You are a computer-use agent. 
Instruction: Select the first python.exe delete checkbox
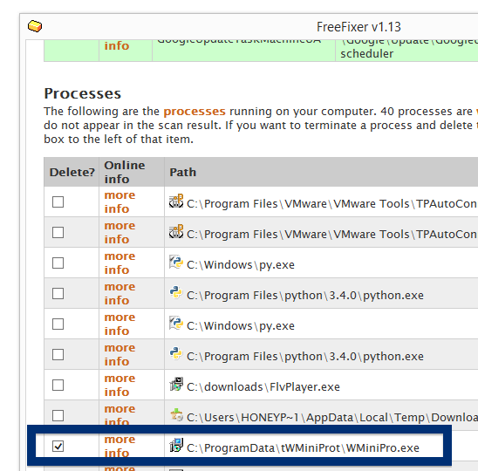click(x=58, y=294)
